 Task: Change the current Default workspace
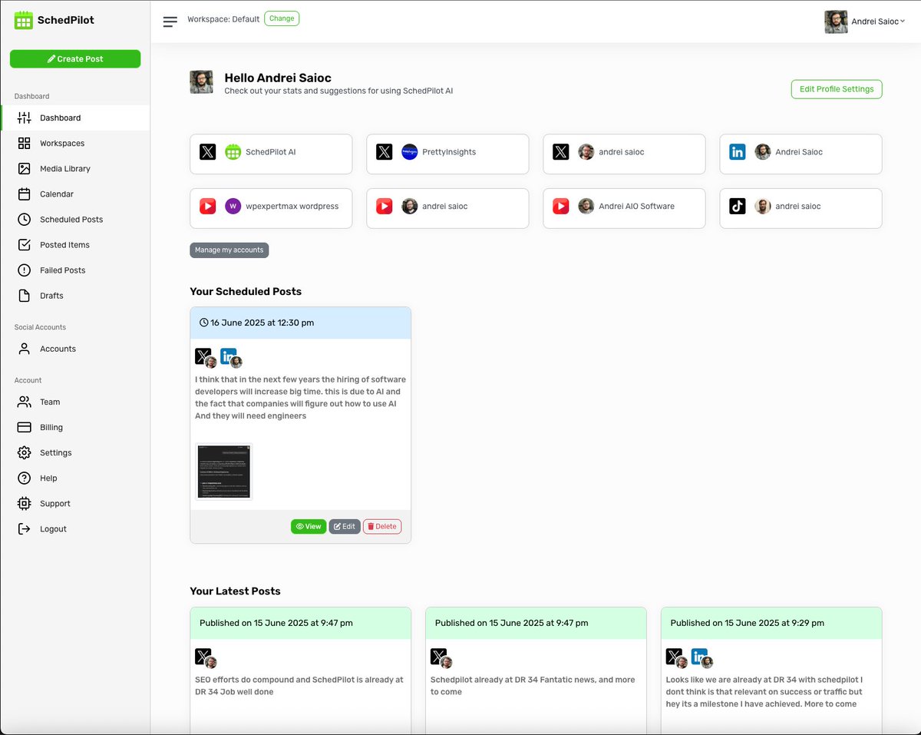pos(282,18)
